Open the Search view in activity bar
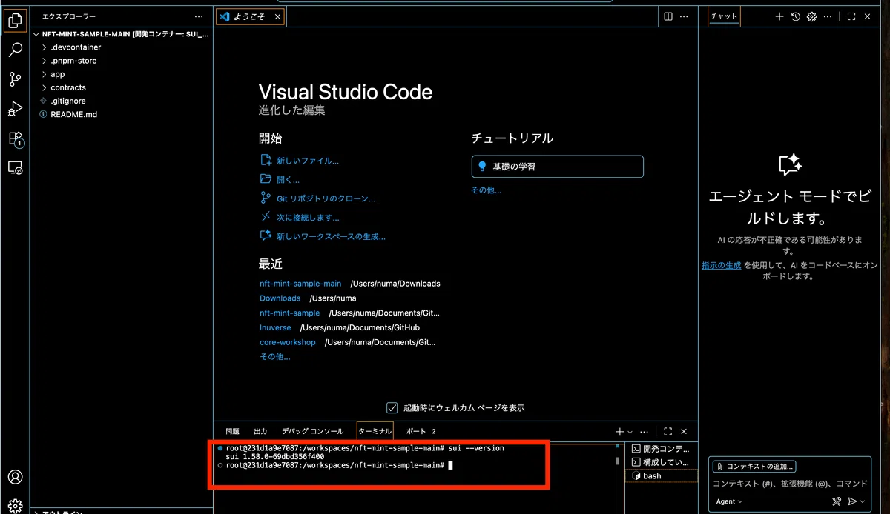890x514 pixels. point(15,50)
